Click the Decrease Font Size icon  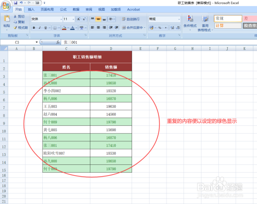point(84,19)
